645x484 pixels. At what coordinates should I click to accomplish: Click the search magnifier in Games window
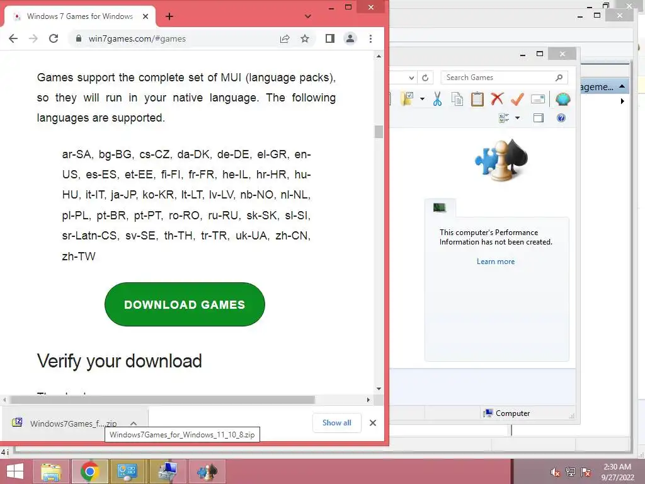(x=559, y=78)
